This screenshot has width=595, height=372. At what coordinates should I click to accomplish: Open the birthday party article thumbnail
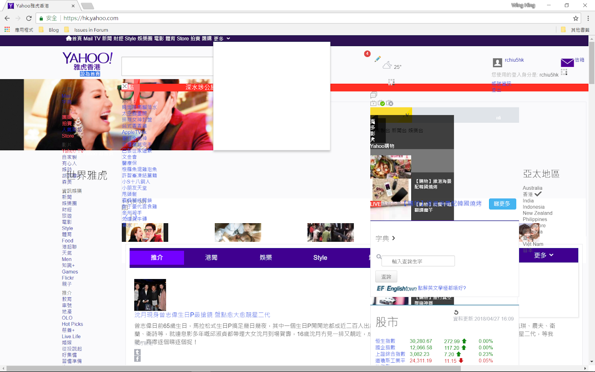(150, 295)
